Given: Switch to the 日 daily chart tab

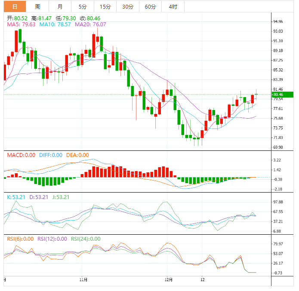Looking at the screenshot, I should 15,6.
